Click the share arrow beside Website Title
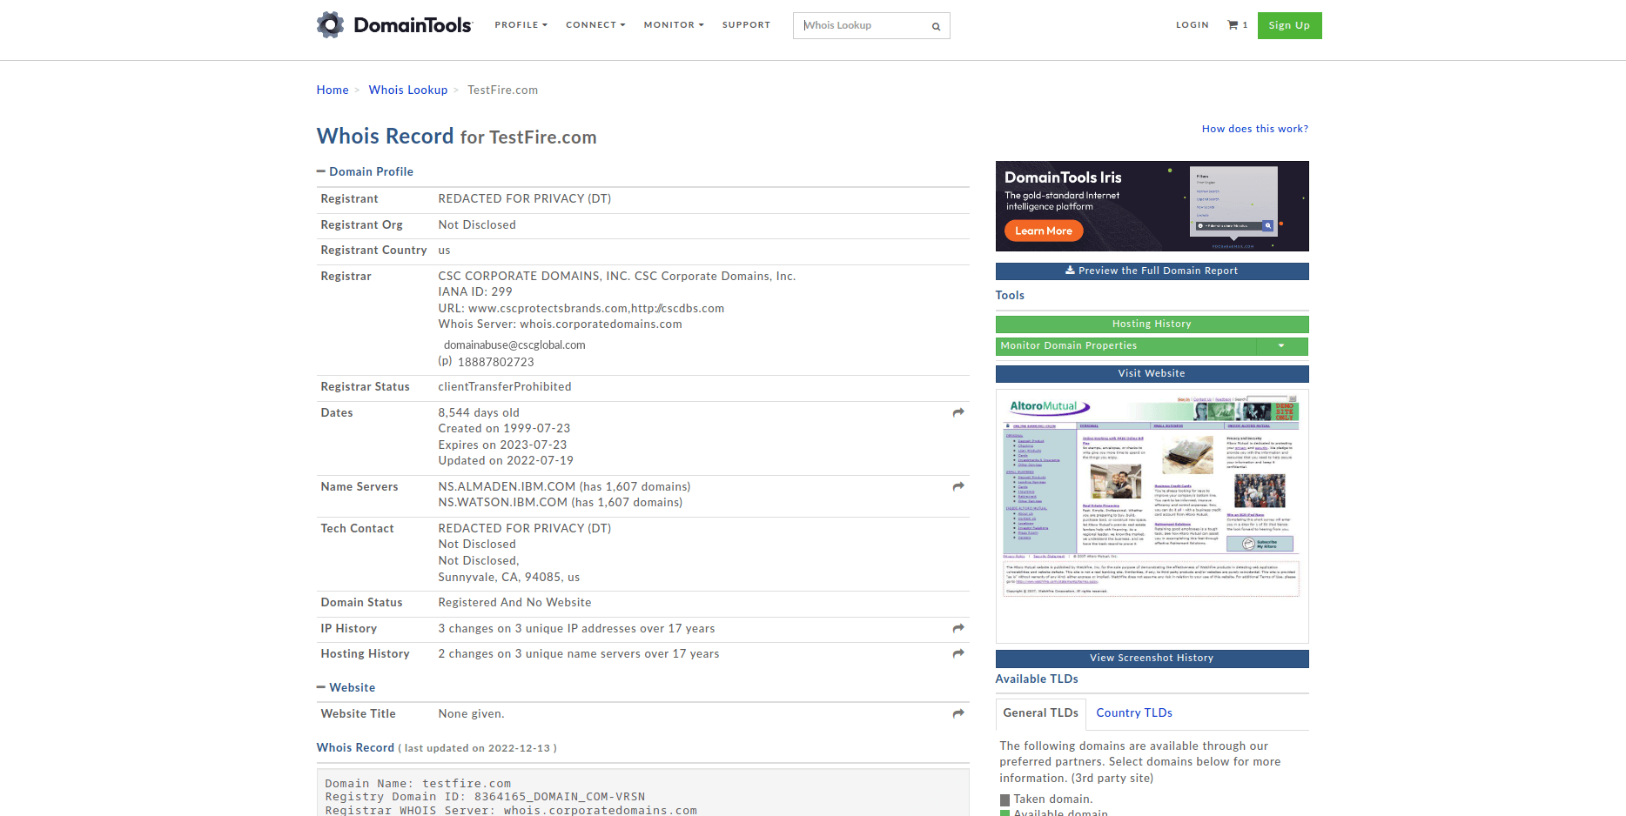 click(957, 713)
